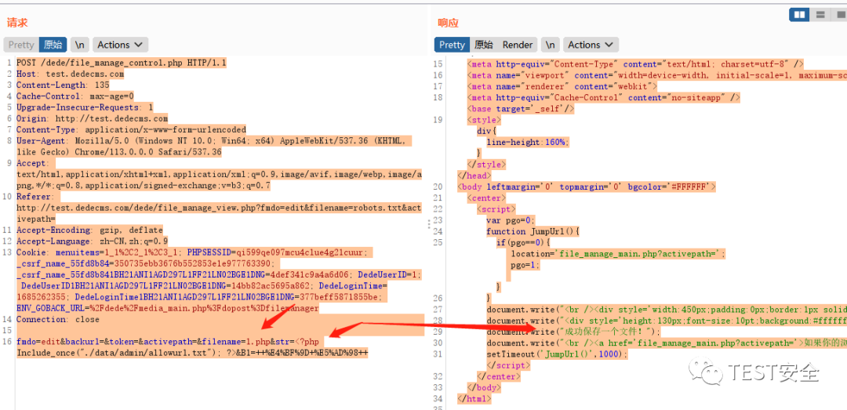Screen dimensions: 847x410
Task: Toggle \n display in response panel
Action: click(550, 45)
